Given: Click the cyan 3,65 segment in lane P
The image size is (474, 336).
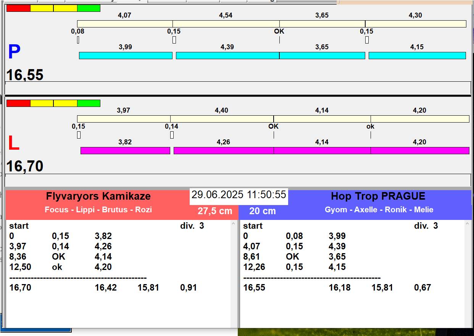Looking at the screenshot, I should (x=322, y=56).
